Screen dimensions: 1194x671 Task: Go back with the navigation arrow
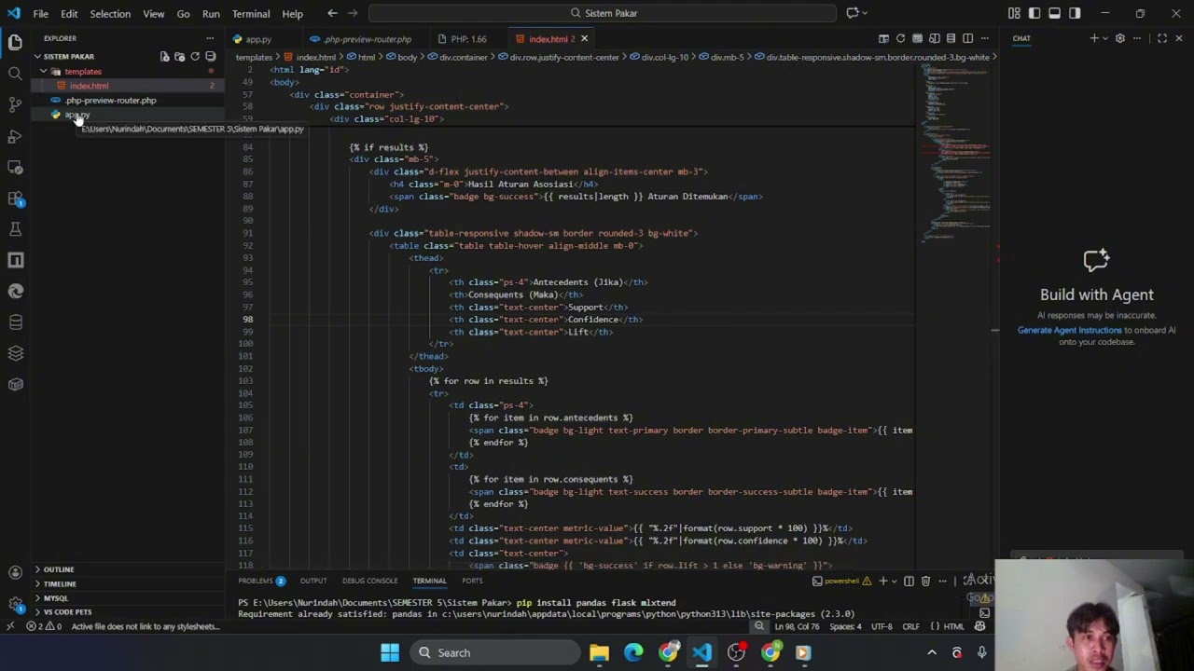point(332,13)
